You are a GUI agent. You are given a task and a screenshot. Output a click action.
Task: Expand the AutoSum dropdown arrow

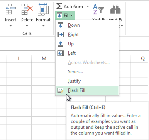[x=88, y=6]
